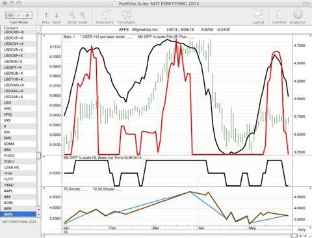Click the CGTS 112 pre-basic tester color swatch
This screenshot has height=238, width=312.
coord(129,38)
